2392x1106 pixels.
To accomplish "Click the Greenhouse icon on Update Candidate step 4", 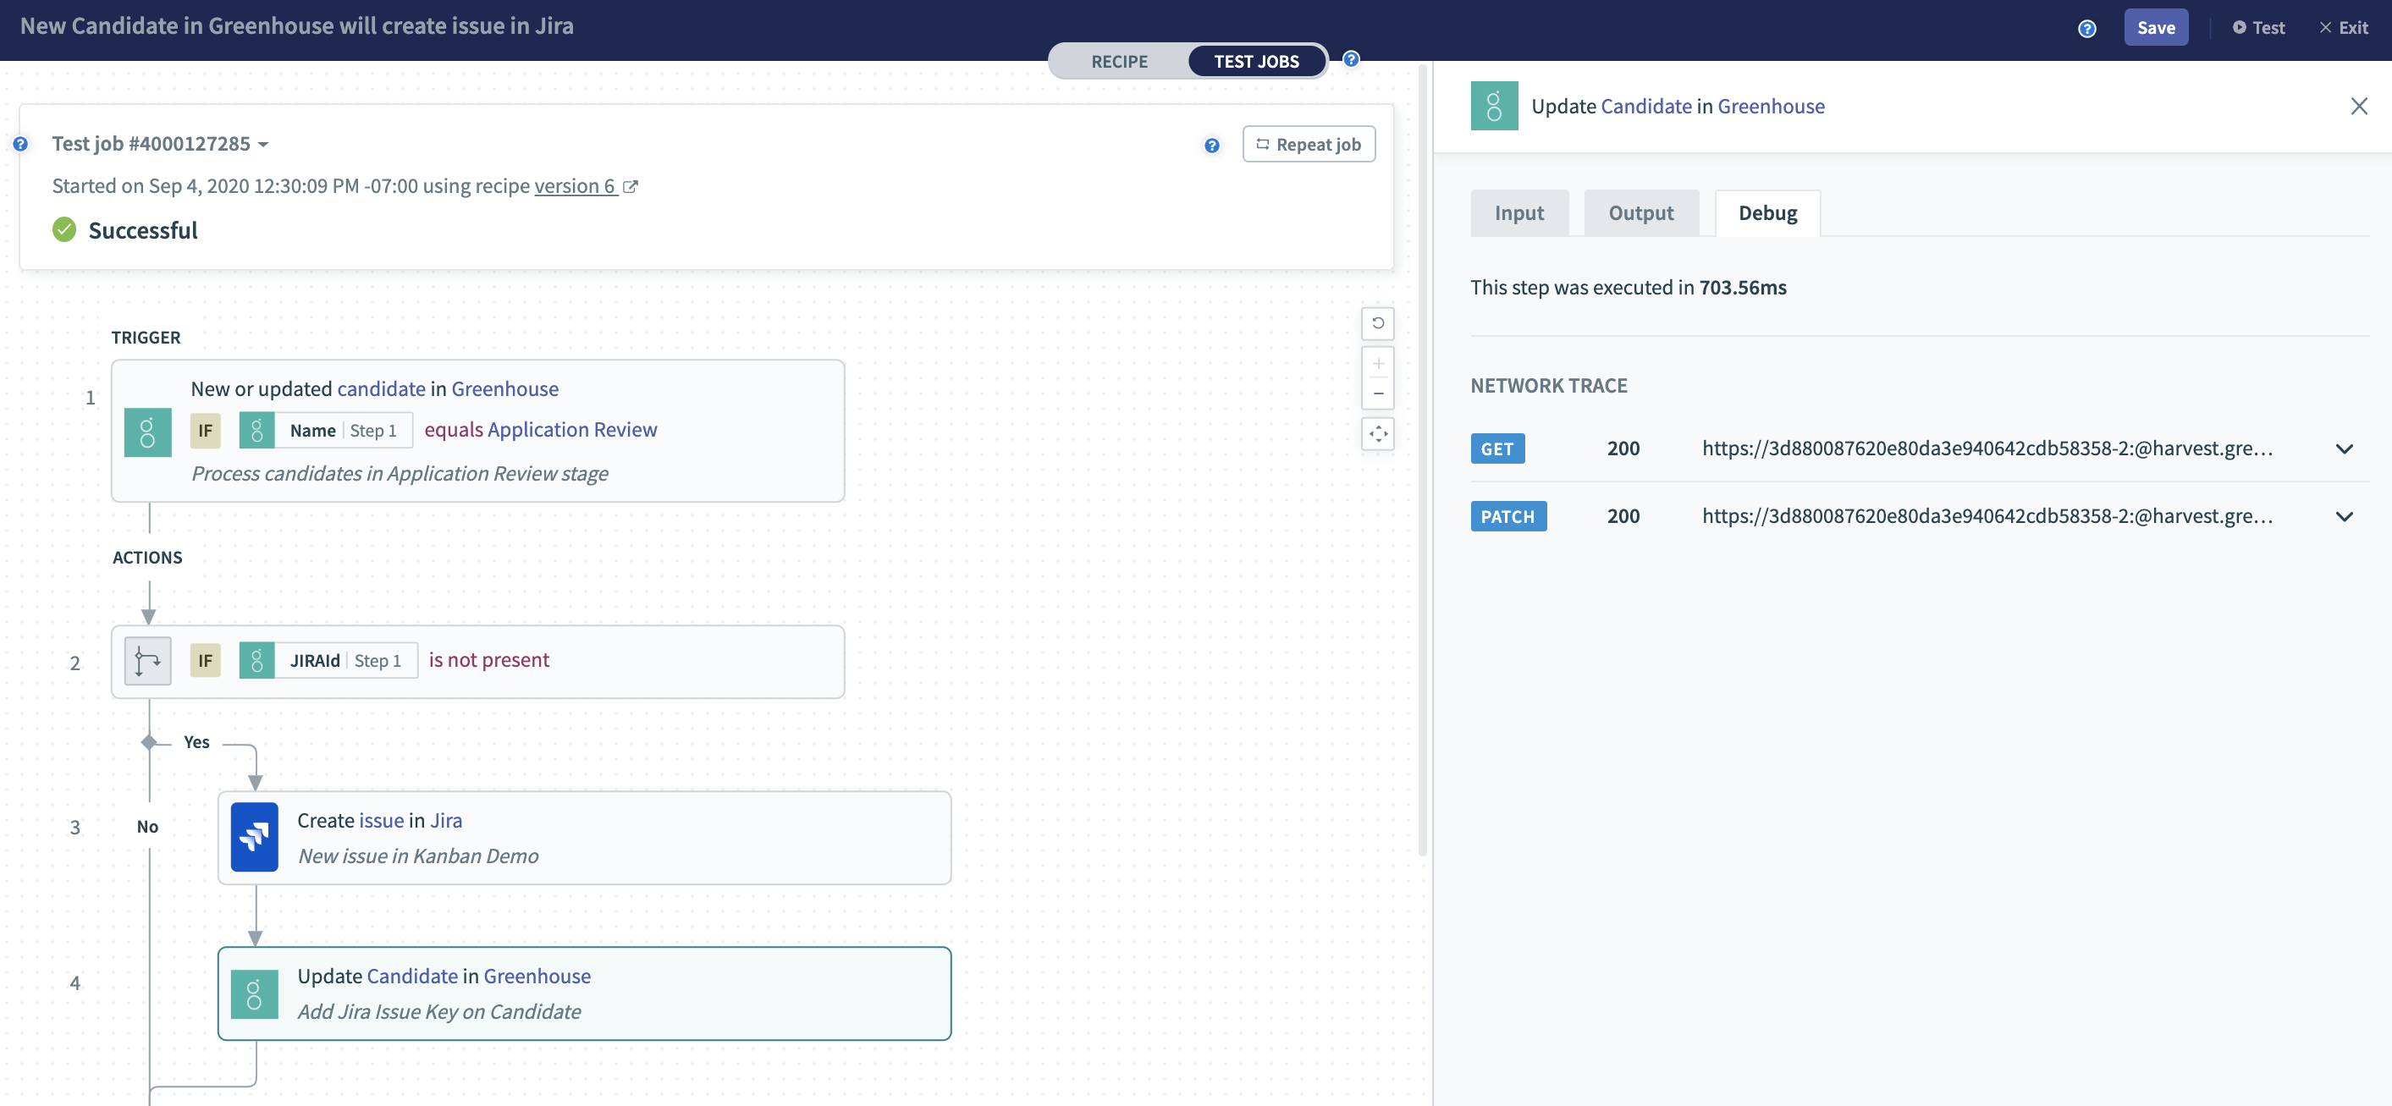I will 255,993.
